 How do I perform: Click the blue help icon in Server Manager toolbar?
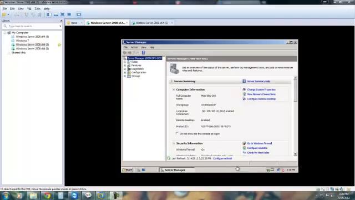pyautogui.click(x=143, y=53)
